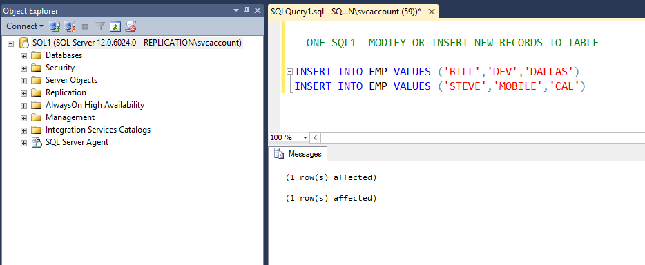The width and height of the screenshot is (645, 265).
Task: Click the Refresh icon in Object Explorer
Action: coord(115,27)
